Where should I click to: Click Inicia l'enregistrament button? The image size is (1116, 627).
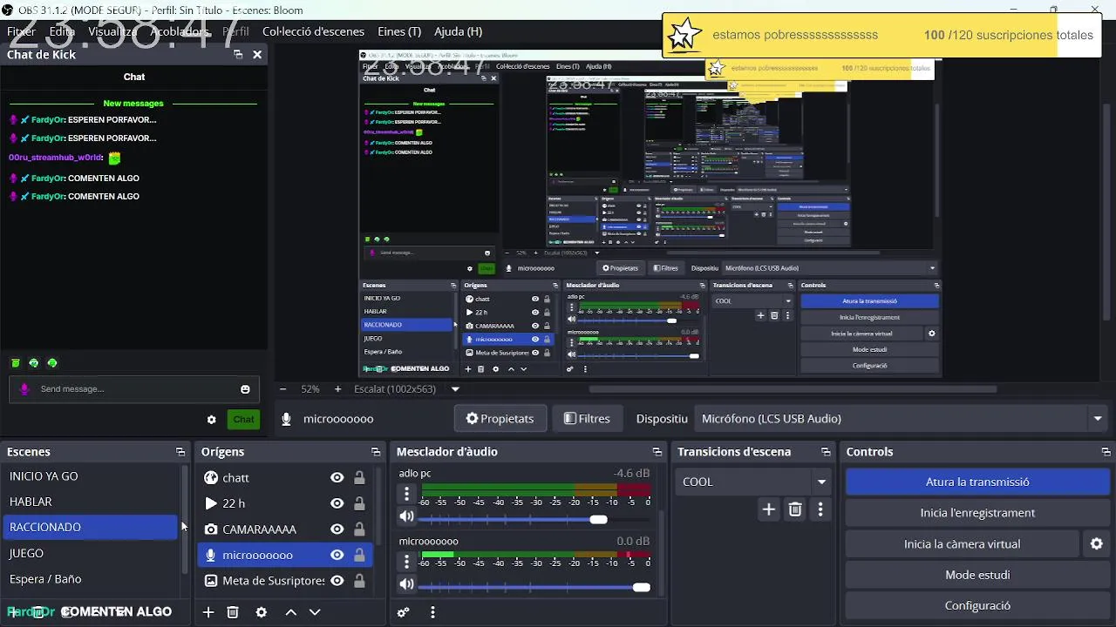pyautogui.click(x=977, y=513)
